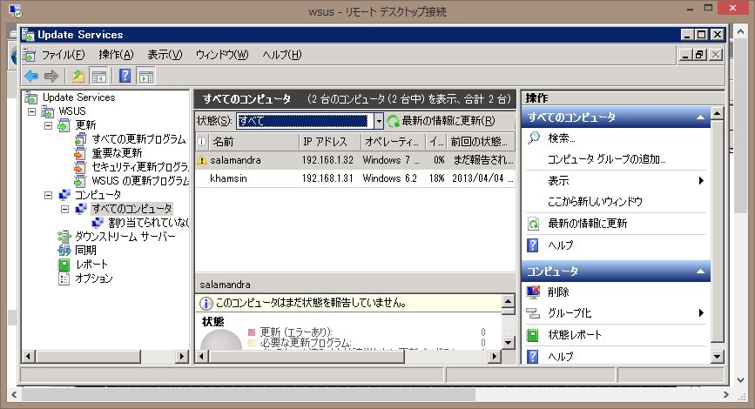Open the 状態(S) dropdown arrow
This screenshot has width=755, height=409.
tap(379, 121)
